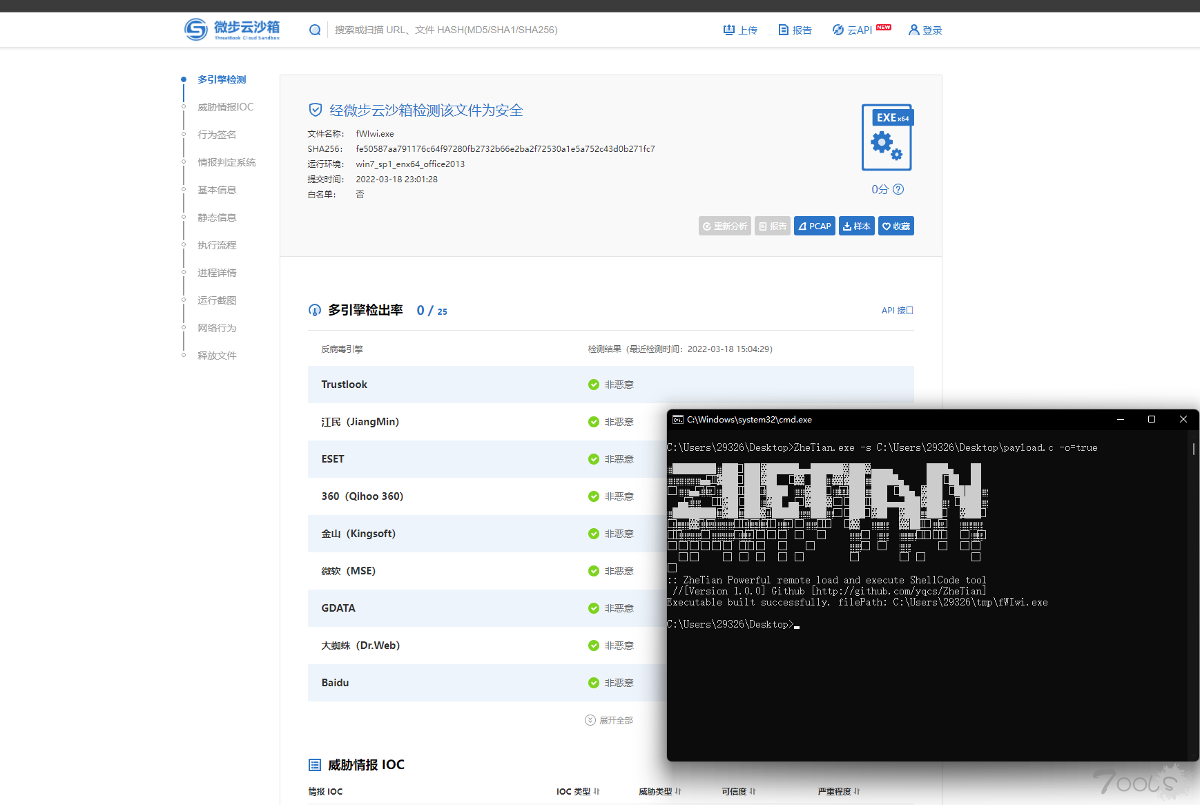Viewport: 1200px width, 805px height.
Task: Select 情报判定系统 in the sidebar
Action: tap(226, 162)
